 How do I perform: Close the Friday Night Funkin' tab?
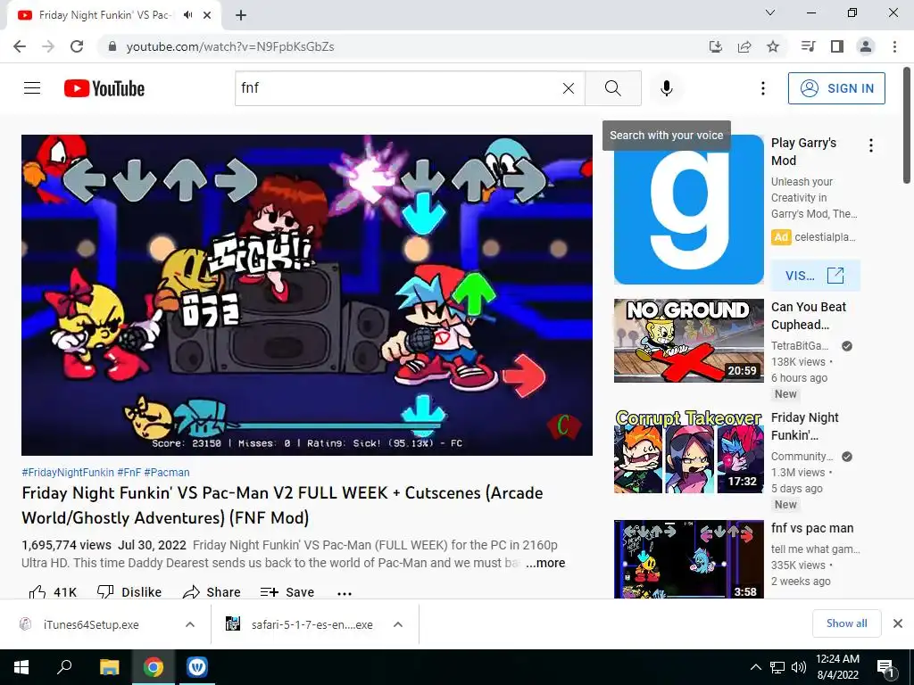pos(207,15)
